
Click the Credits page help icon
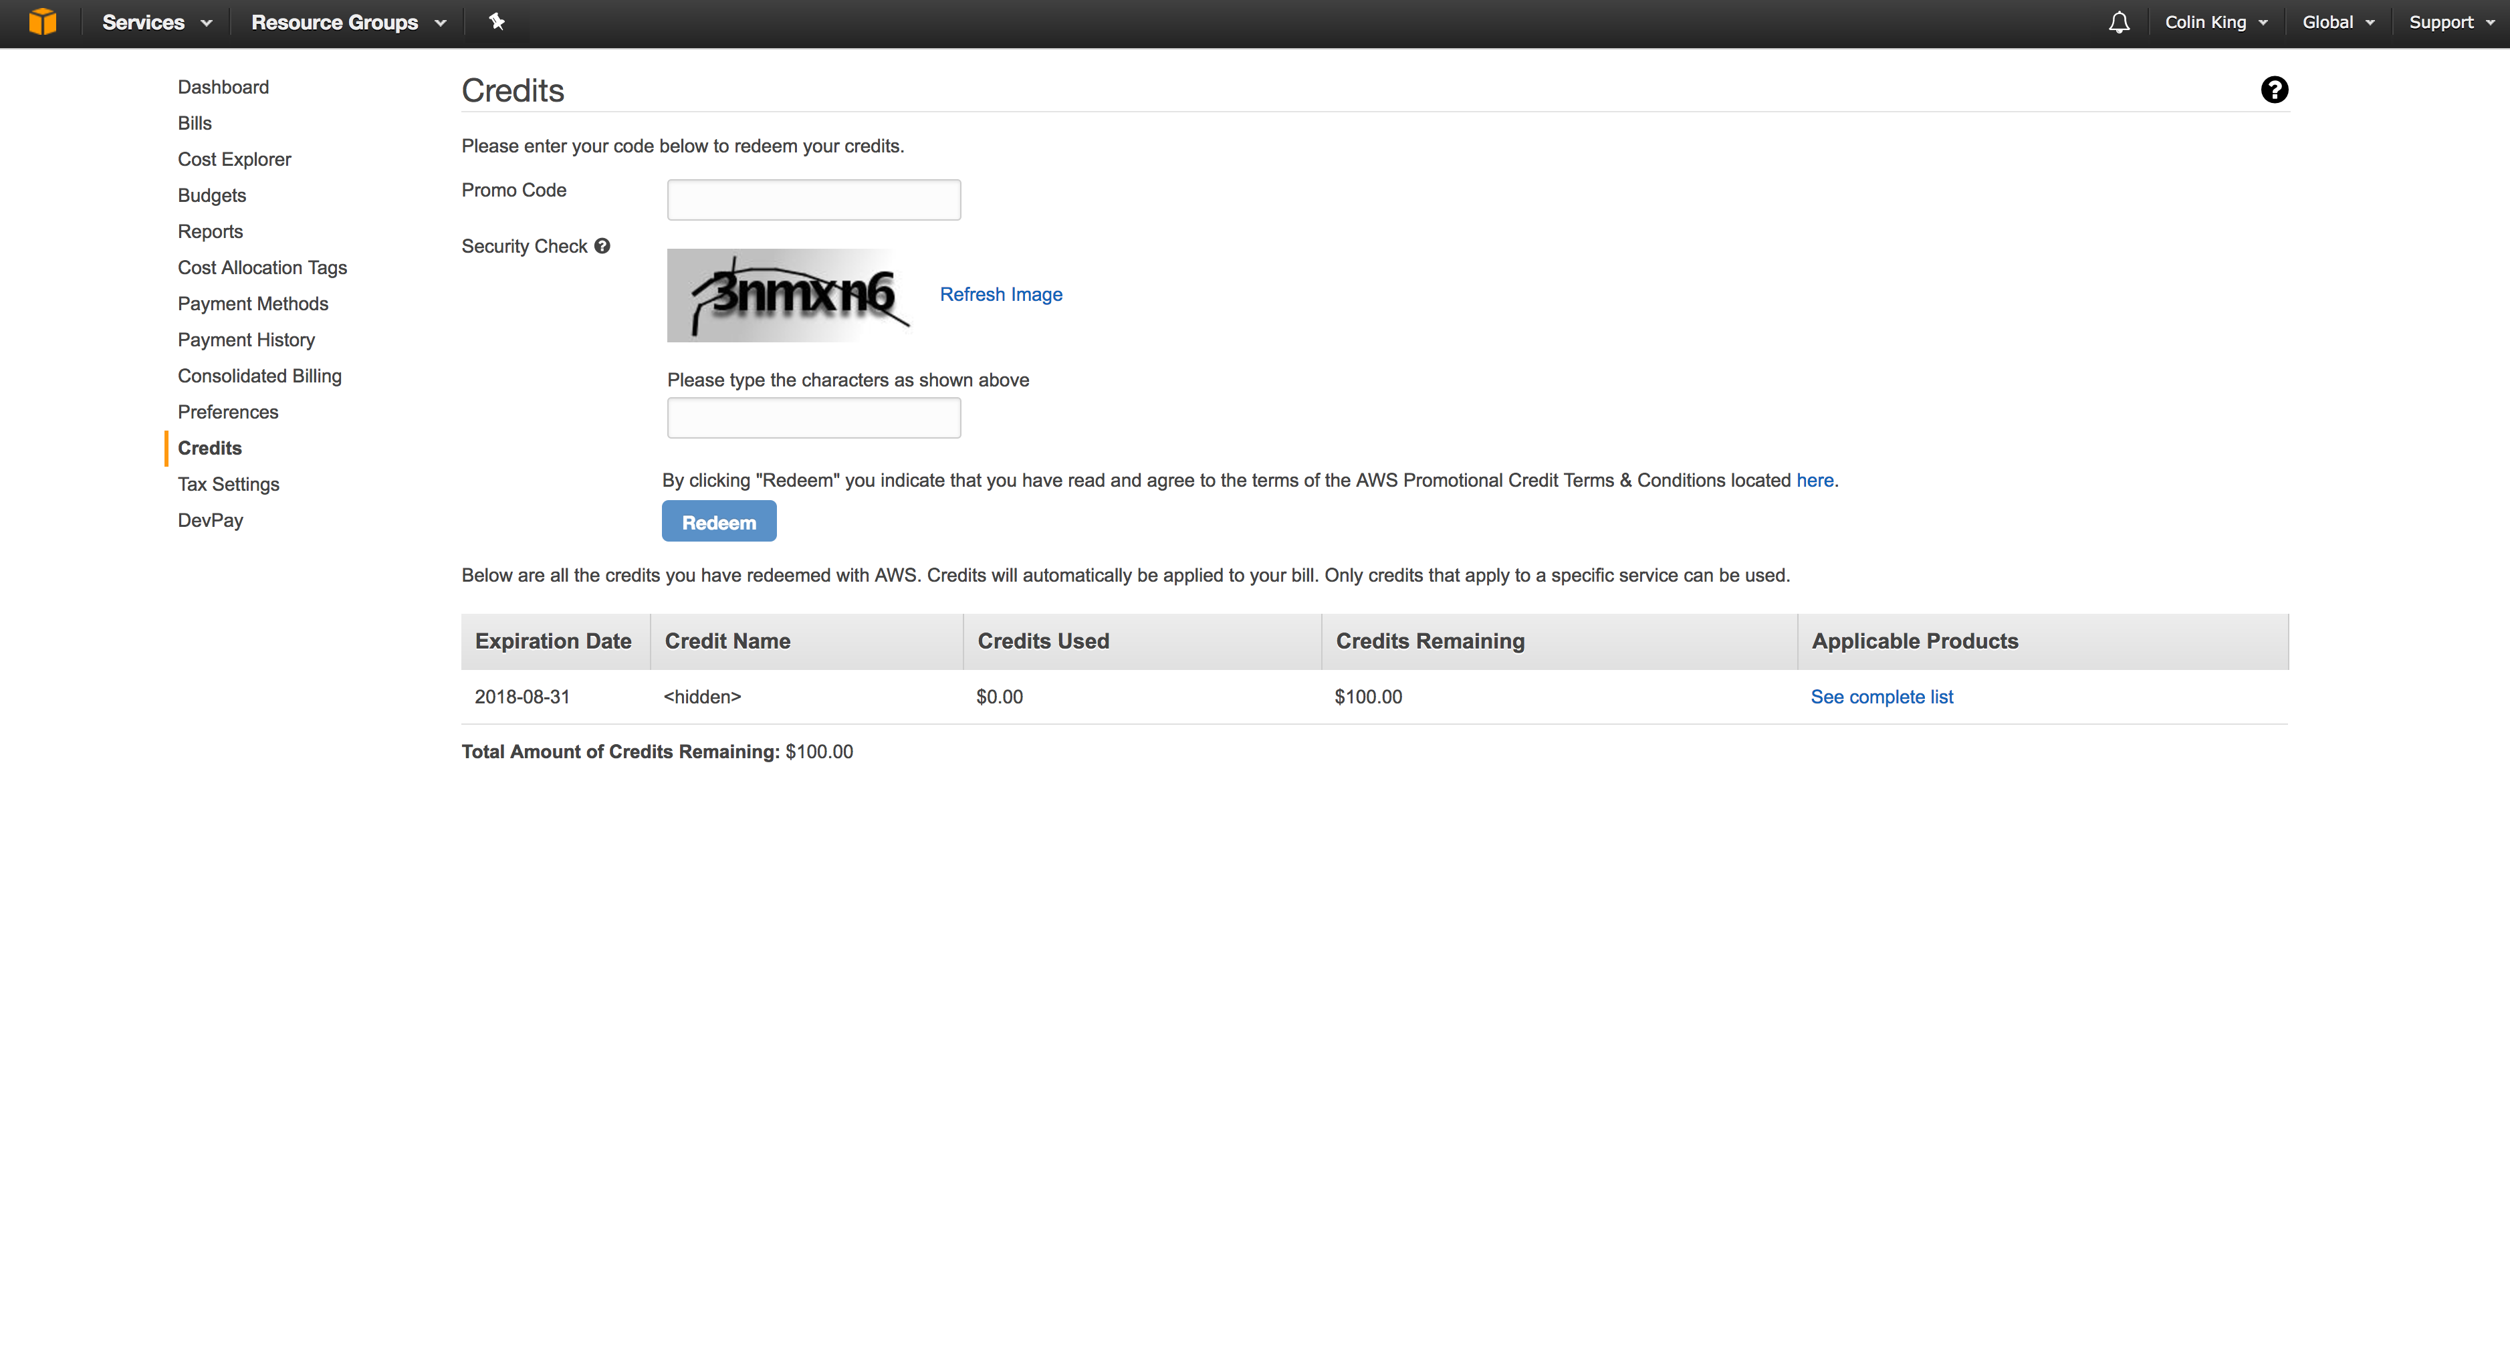(2273, 90)
